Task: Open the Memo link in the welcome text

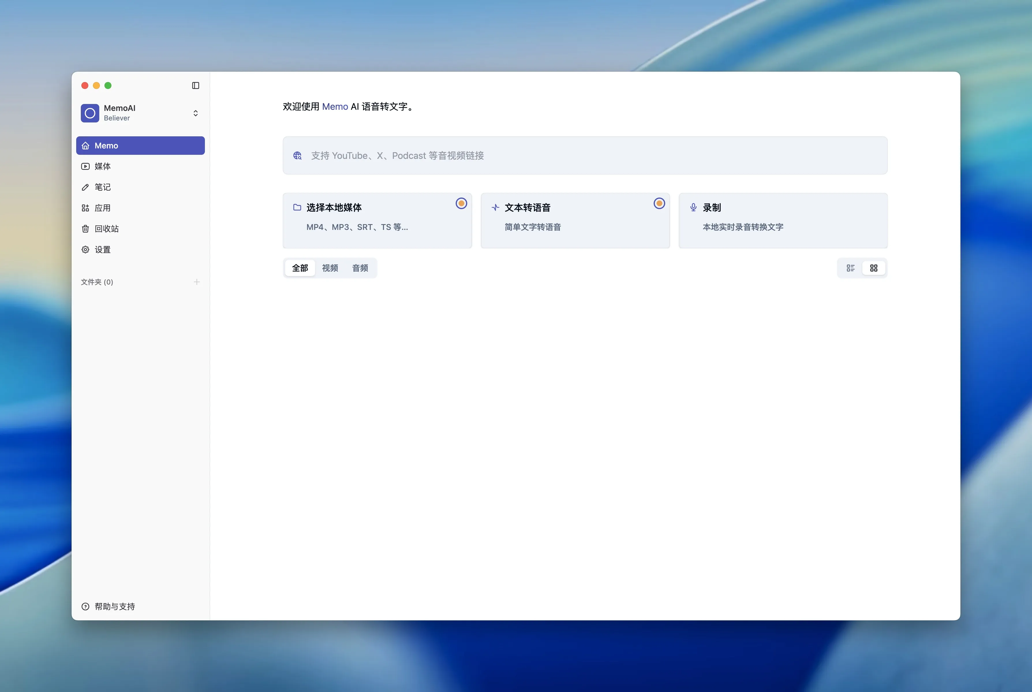Action: coord(335,106)
